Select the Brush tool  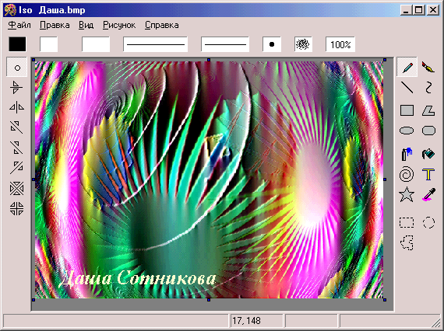(428, 68)
